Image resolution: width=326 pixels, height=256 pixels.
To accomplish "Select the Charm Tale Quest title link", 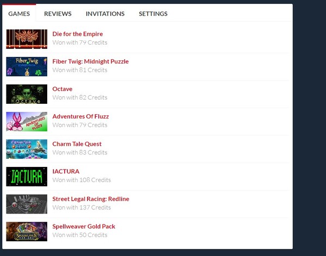I will pos(77,144).
